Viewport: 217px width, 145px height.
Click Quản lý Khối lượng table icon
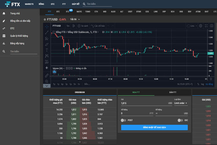[x=4, y=36]
